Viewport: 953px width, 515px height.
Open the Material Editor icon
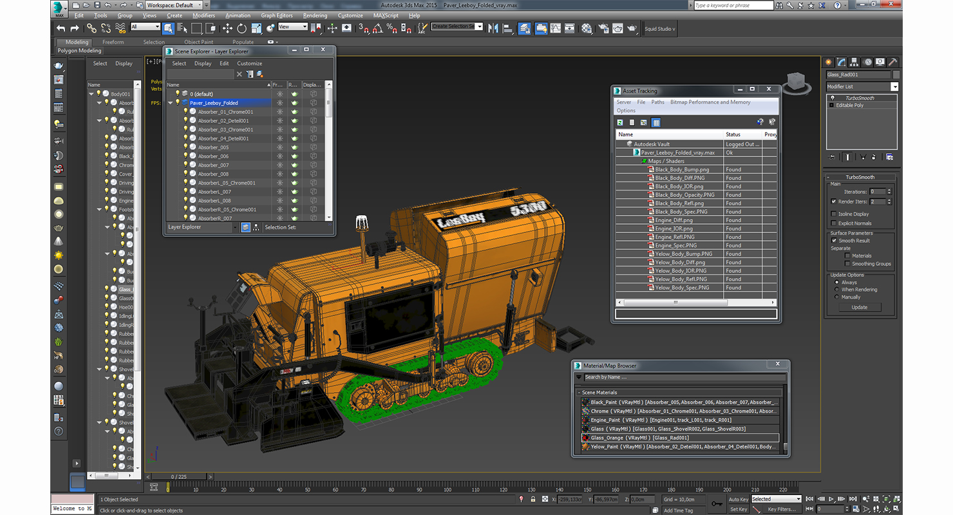point(586,28)
